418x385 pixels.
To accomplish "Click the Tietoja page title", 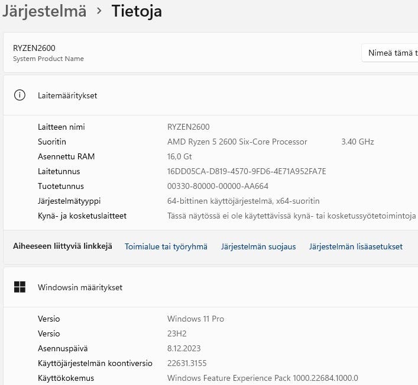I will [x=137, y=11].
